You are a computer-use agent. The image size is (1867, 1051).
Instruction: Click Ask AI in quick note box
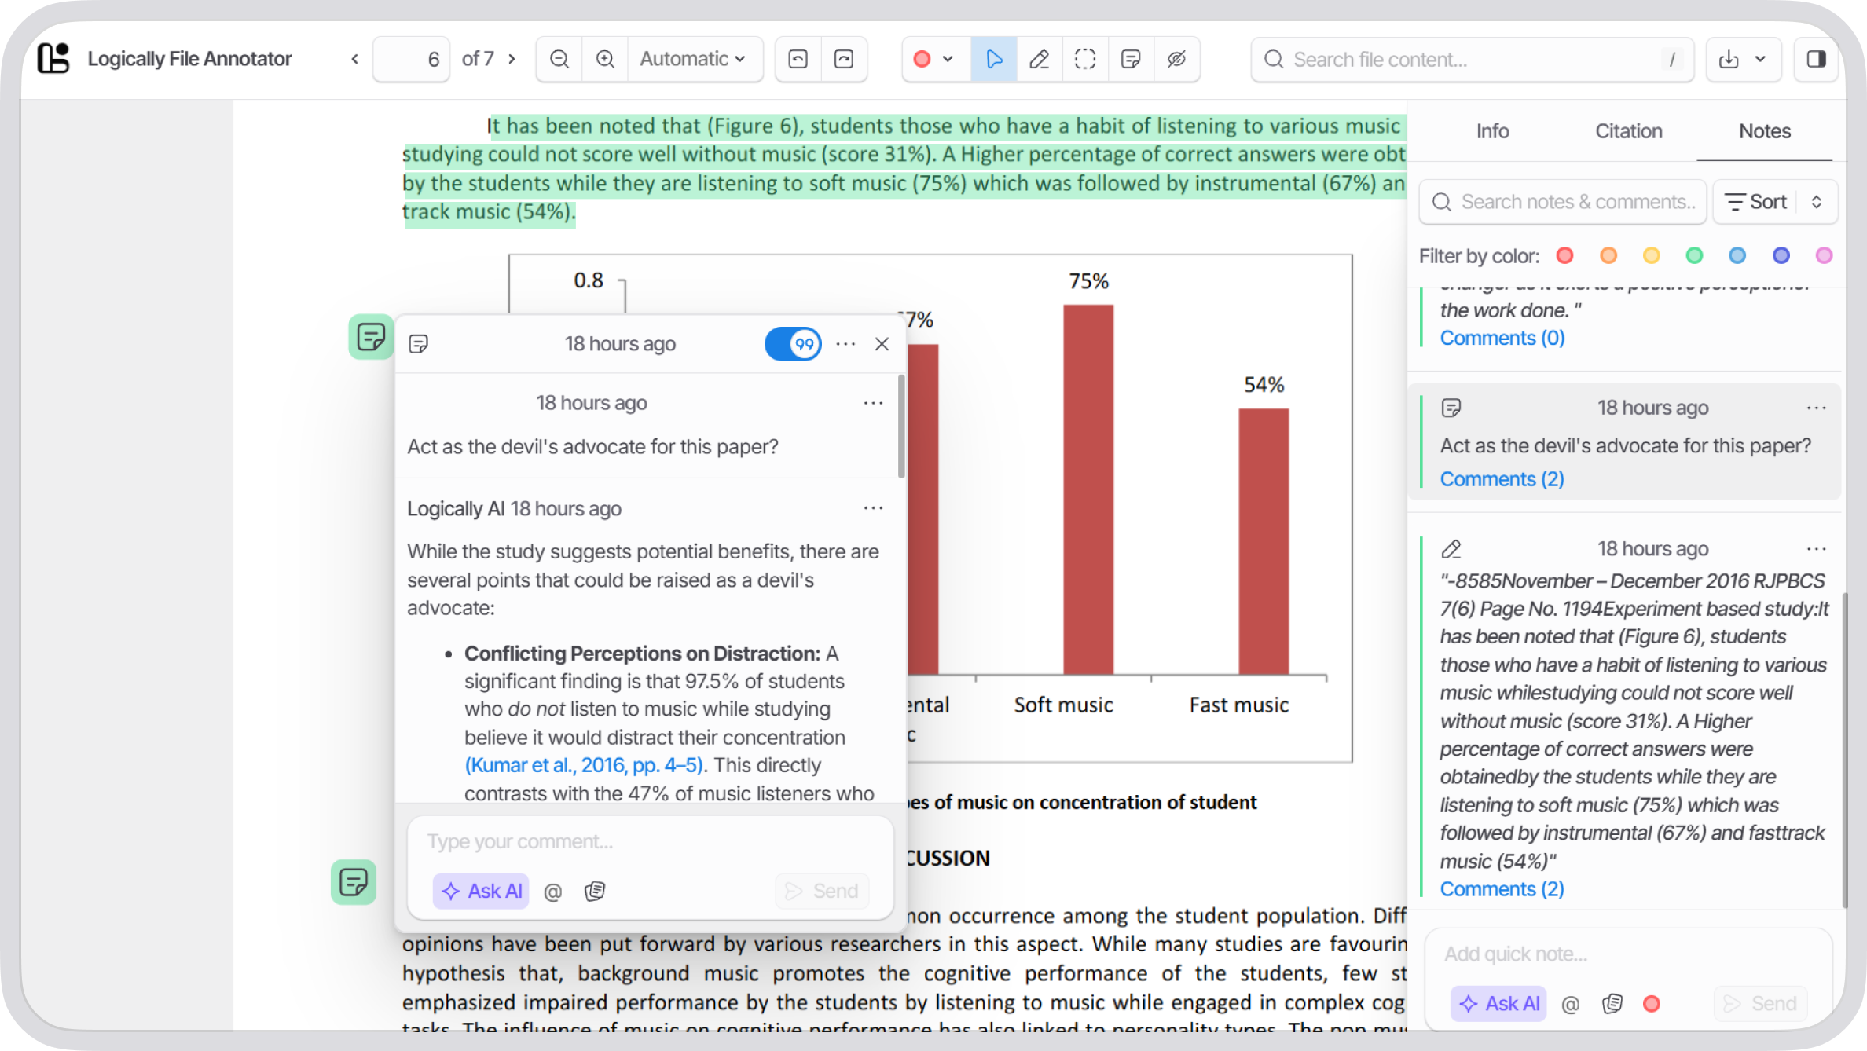point(1498,1003)
